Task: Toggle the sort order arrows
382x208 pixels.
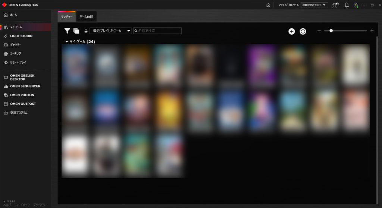Action: [86, 31]
